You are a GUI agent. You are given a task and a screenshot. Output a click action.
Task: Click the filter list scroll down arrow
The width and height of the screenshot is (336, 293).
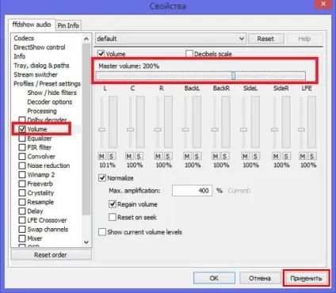86,242
